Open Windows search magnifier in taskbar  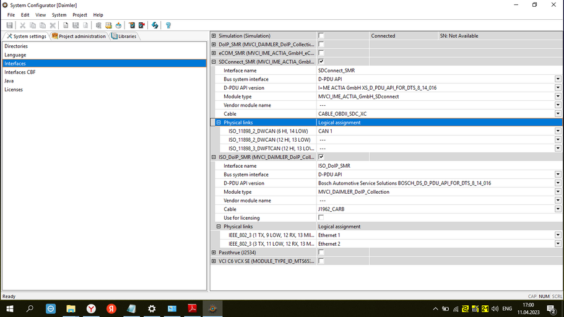pos(30,309)
